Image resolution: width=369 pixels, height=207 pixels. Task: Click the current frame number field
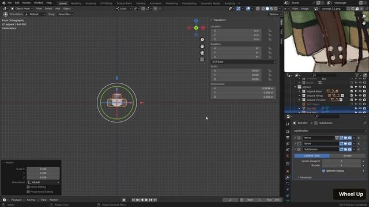[x=231, y=200]
